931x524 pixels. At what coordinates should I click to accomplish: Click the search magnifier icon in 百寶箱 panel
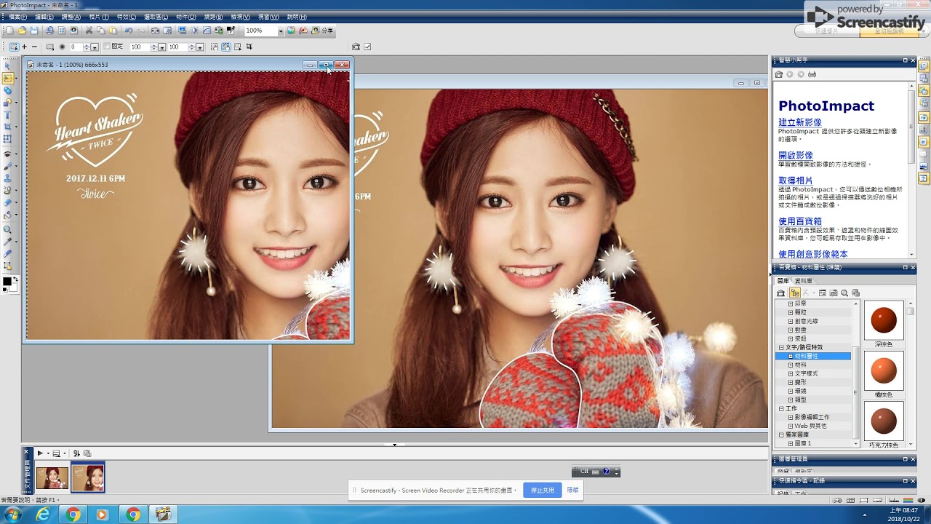844,293
